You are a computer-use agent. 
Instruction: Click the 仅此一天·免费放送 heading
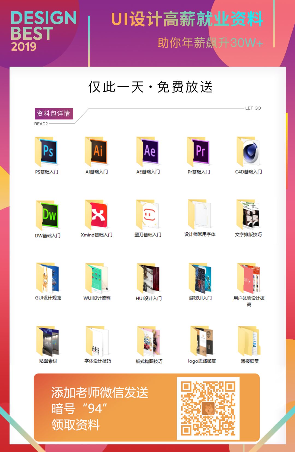[151, 87]
